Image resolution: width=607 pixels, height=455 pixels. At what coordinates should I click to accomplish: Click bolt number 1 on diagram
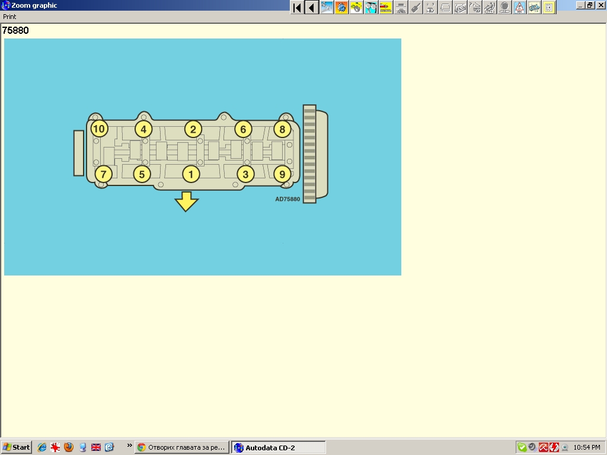pyautogui.click(x=191, y=174)
